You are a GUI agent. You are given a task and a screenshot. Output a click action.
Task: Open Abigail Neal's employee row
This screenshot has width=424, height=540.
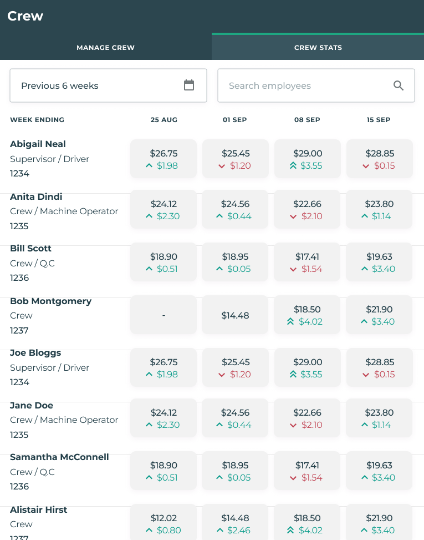click(x=38, y=144)
